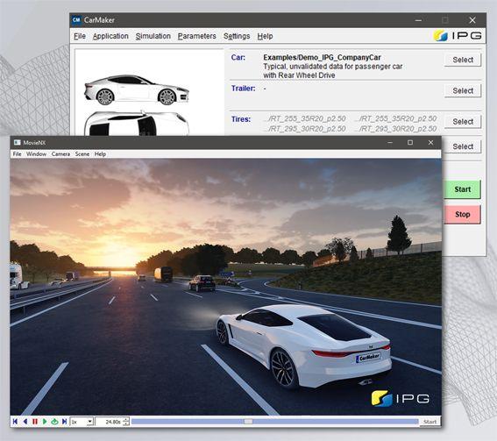Open the Scene menu in MovieNX
The image size is (497, 441).
[82, 153]
